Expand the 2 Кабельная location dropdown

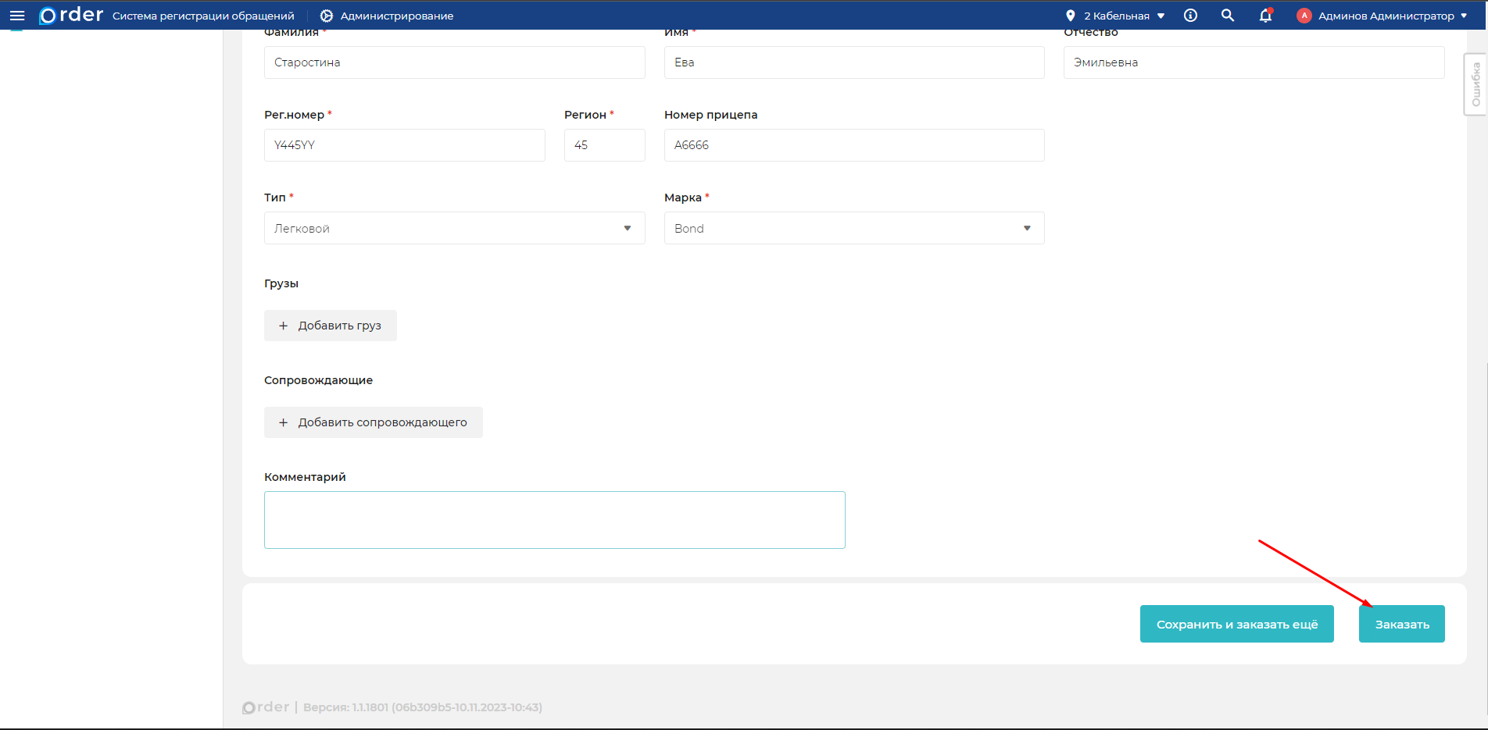pos(1124,16)
